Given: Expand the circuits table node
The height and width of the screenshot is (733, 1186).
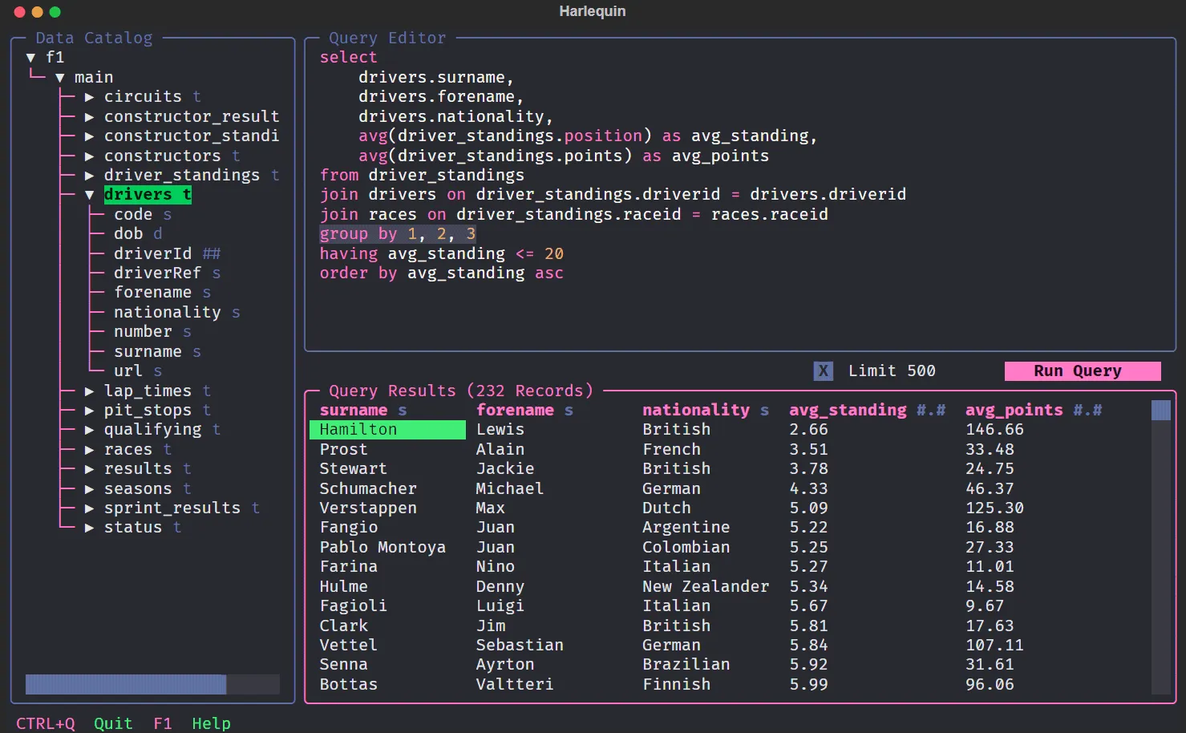Looking at the screenshot, I should tap(90, 96).
